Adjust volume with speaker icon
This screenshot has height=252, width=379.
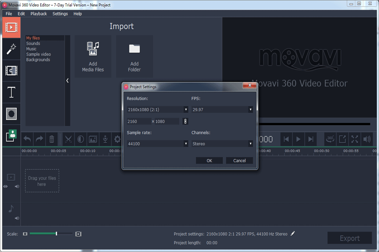point(367,139)
